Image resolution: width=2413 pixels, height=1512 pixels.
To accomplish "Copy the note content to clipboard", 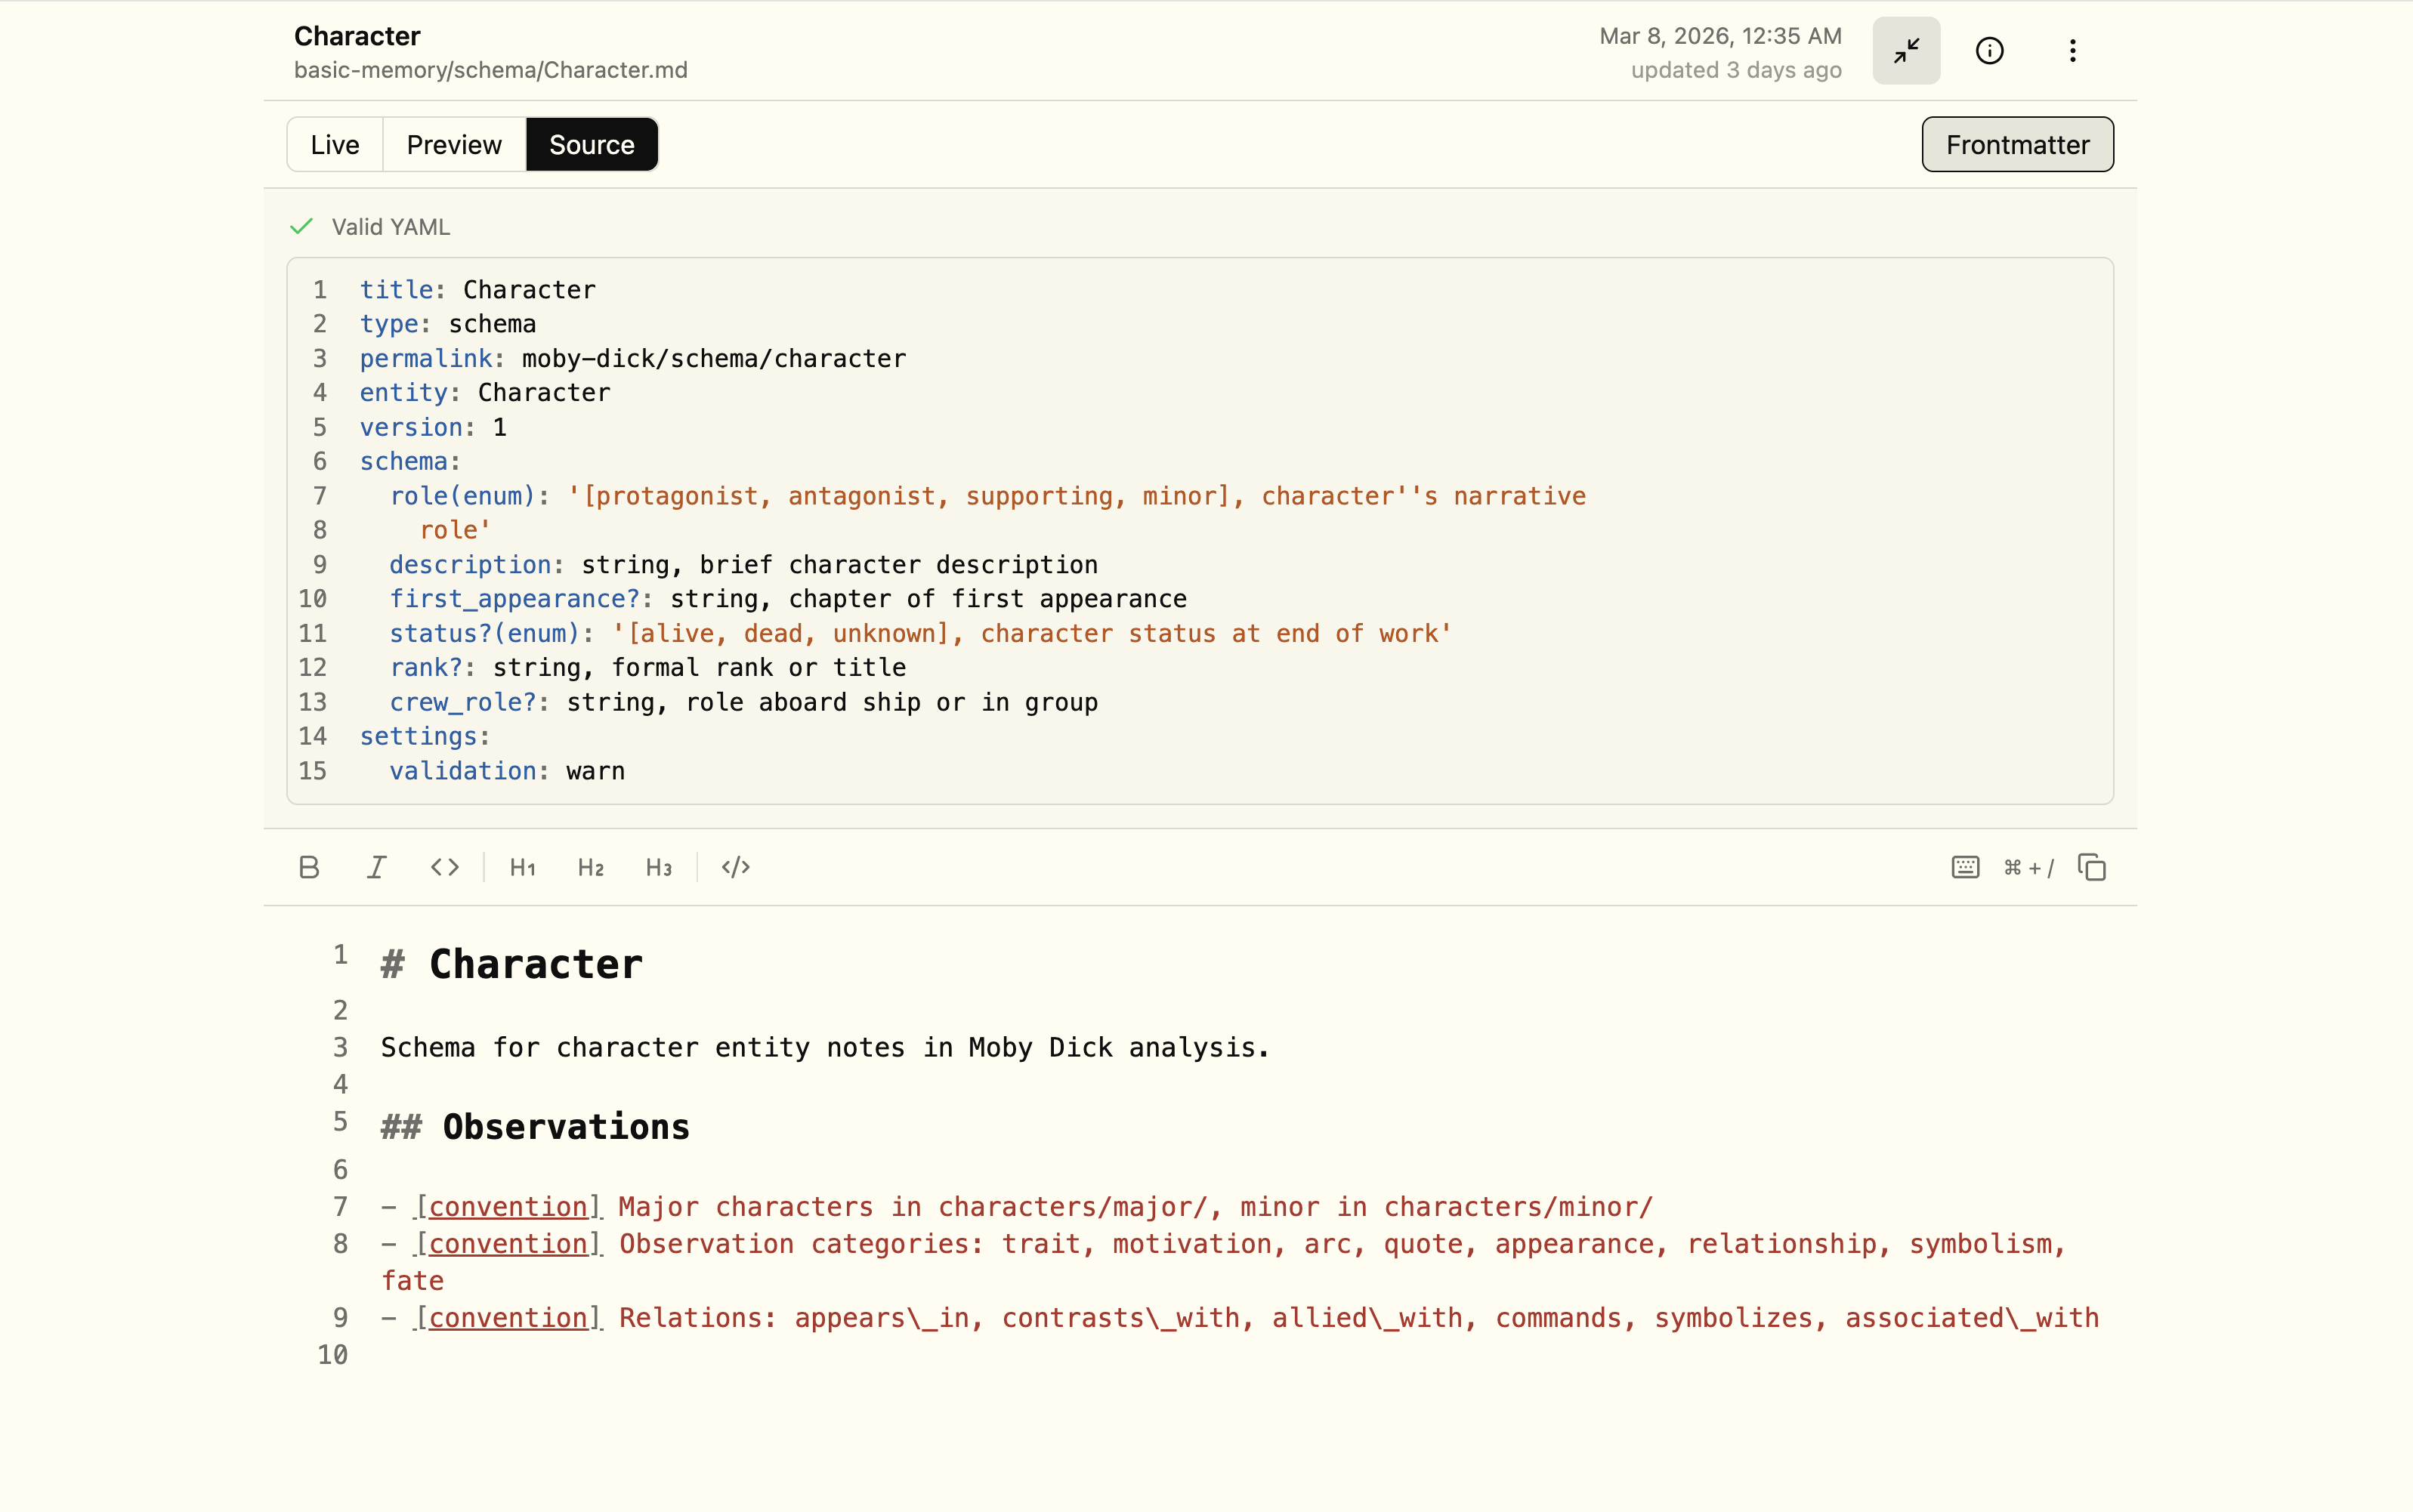I will click(x=2091, y=867).
